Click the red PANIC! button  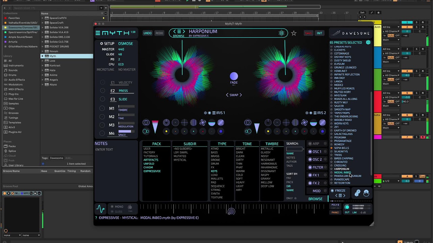pos(335,213)
